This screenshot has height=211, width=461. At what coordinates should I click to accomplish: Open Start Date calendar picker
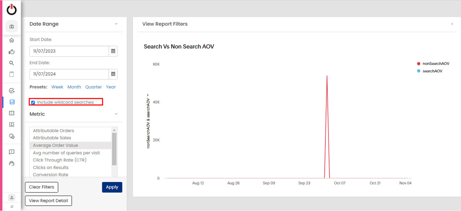click(113, 51)
